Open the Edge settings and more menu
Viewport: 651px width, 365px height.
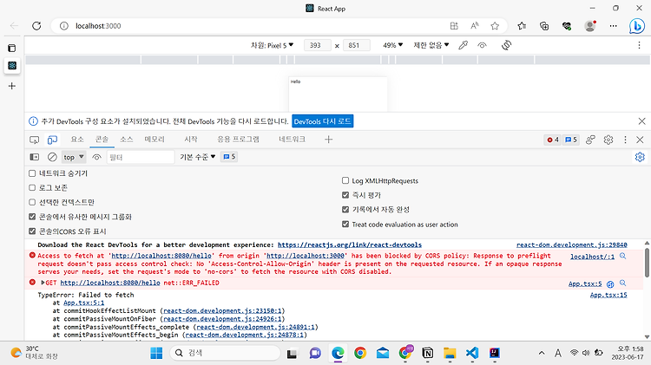(613, 26)
